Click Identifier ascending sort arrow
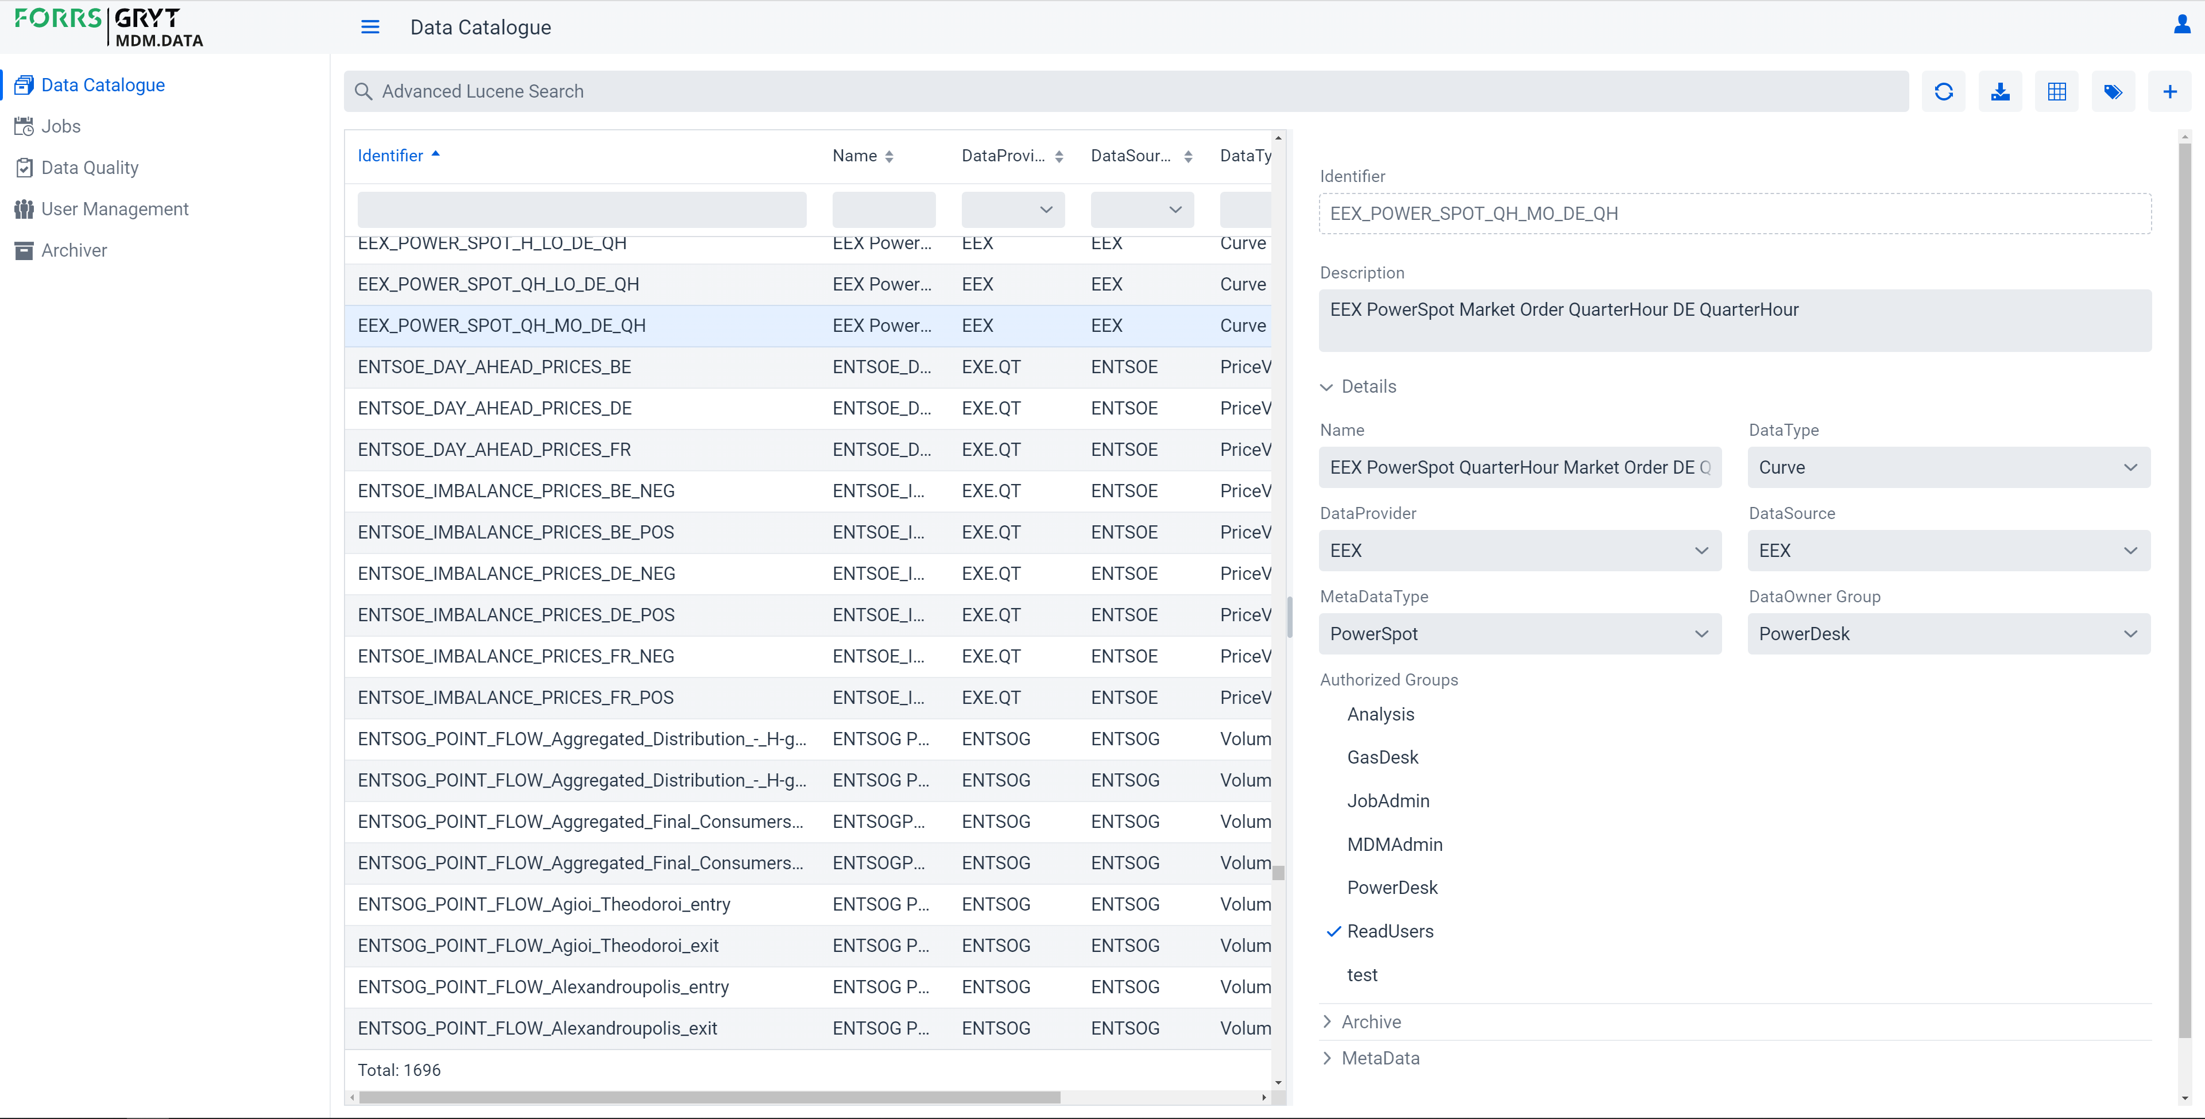 436,154
